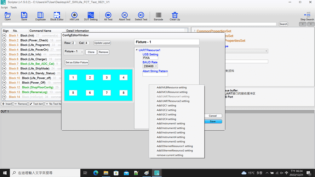Toggle the sign circle for Block 2
This screenshot has height=177, width=315.
[x=4, y=40]
